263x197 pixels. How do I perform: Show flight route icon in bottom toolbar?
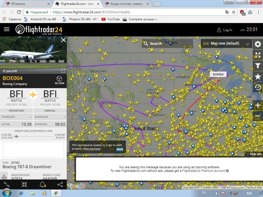[x=7, y=184]
